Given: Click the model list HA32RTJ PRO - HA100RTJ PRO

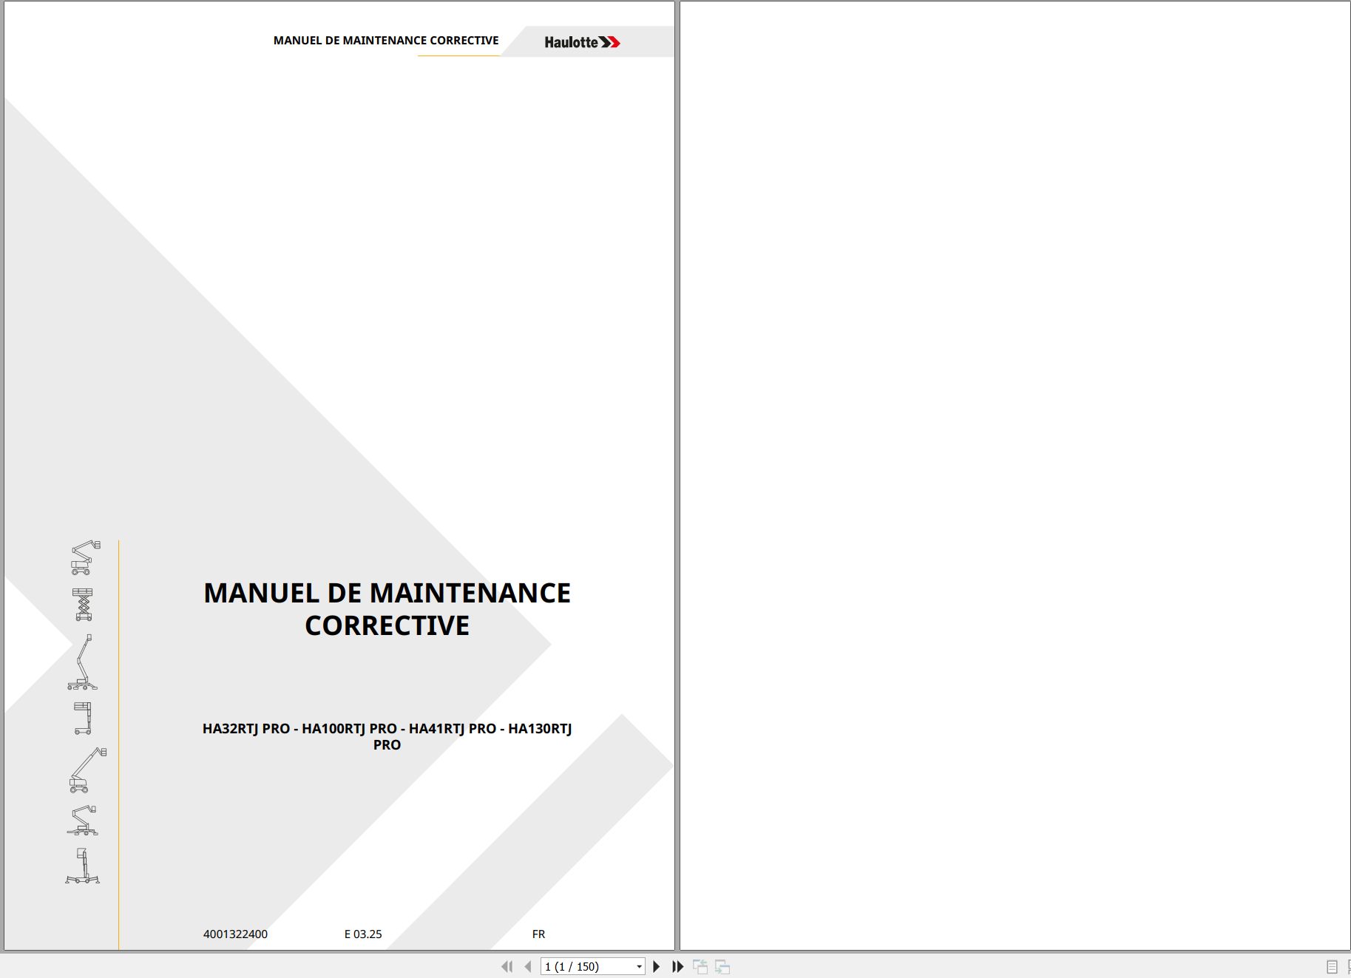Looking at the screenshot, I should [387, 736].
